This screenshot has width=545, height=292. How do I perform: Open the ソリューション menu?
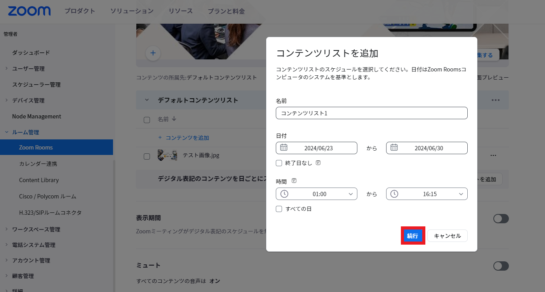(132, 11)
